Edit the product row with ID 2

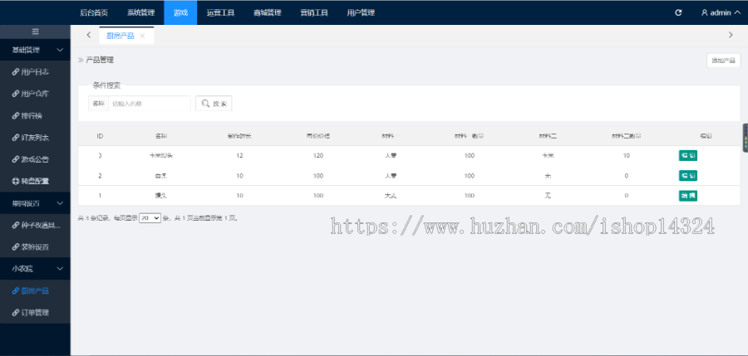coord(688,175)
